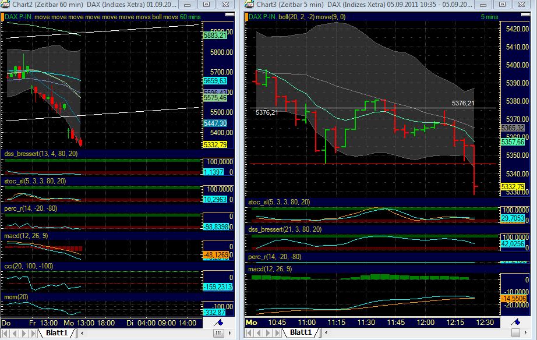
Task: Go to last sheet in Chart3
Action: [x=278, y=333]
